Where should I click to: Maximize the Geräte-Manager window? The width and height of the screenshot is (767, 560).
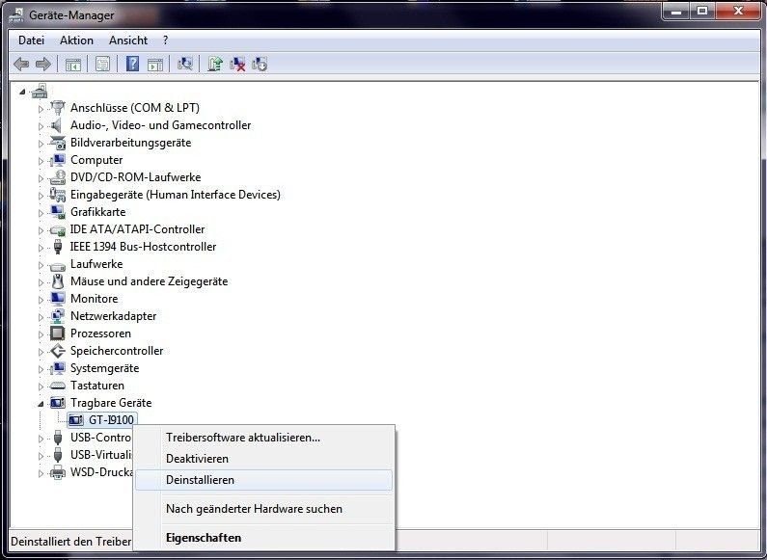point(702,11)
